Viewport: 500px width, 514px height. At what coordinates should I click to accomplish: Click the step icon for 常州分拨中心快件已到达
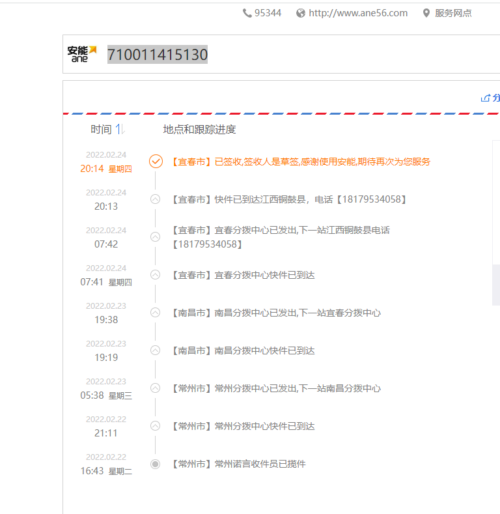click(156, 426)
